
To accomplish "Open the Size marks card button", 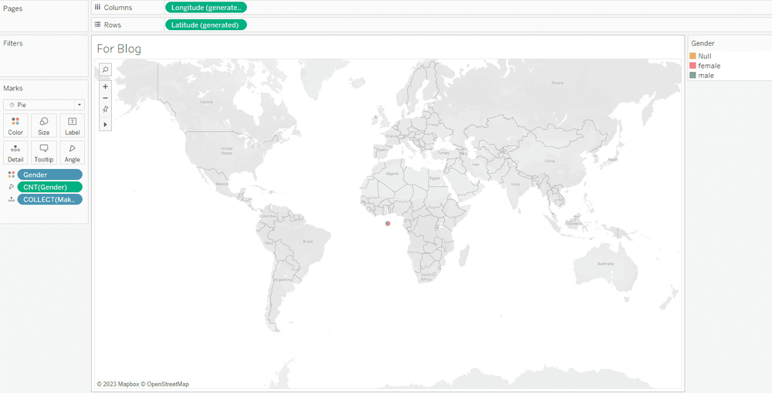I will click(44, 125).
